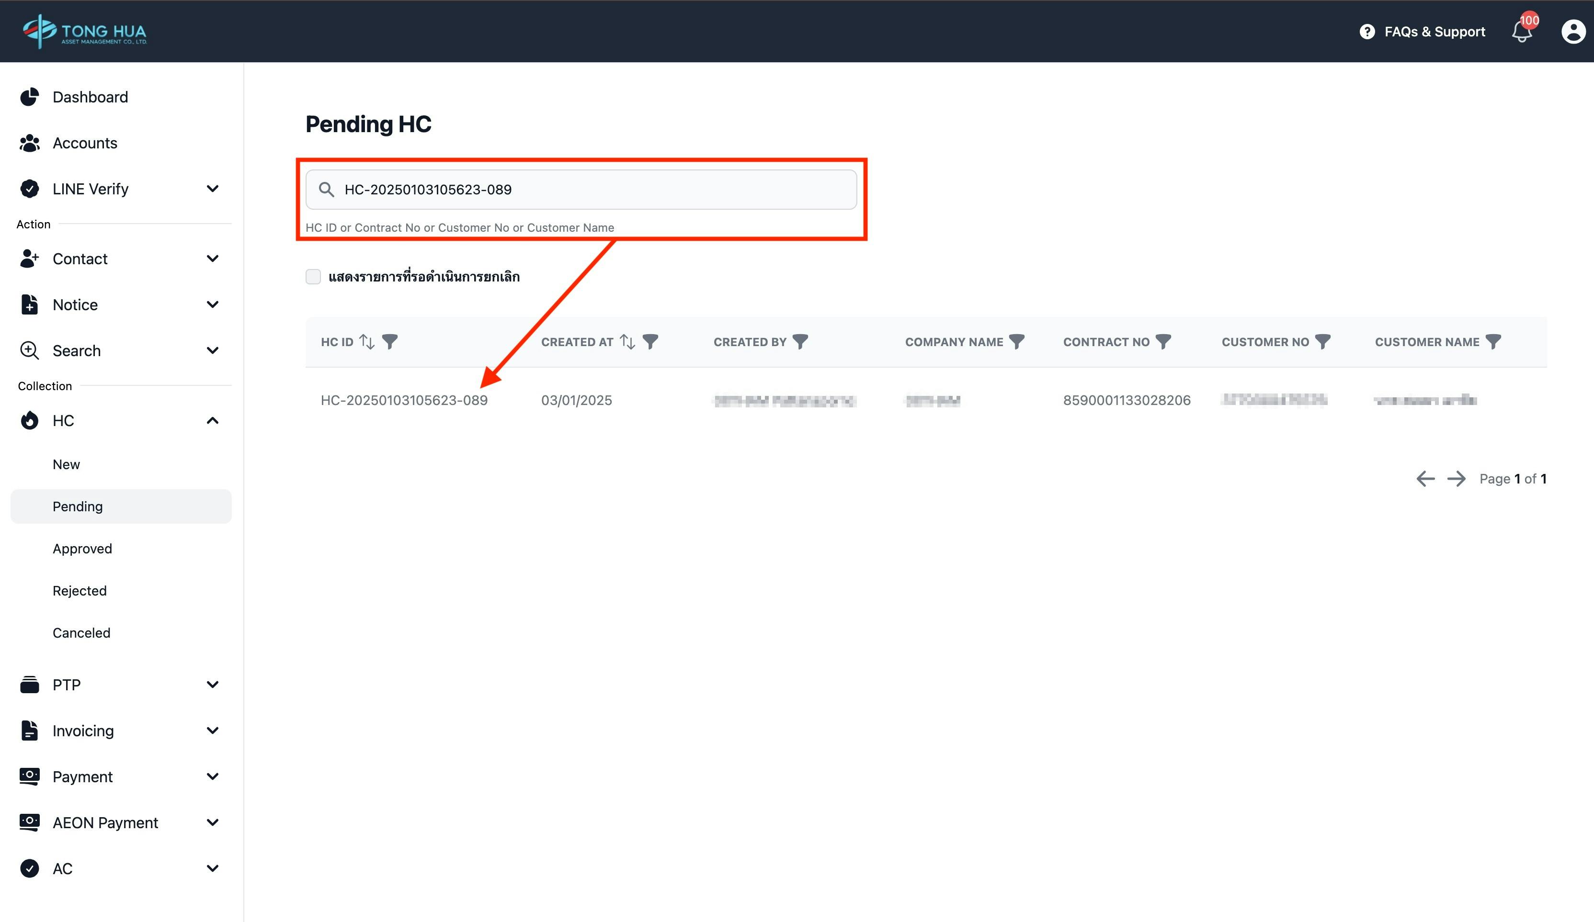
Task: Filter the Contract No column
Action: pyautogui.click(x=1162, y=341)
